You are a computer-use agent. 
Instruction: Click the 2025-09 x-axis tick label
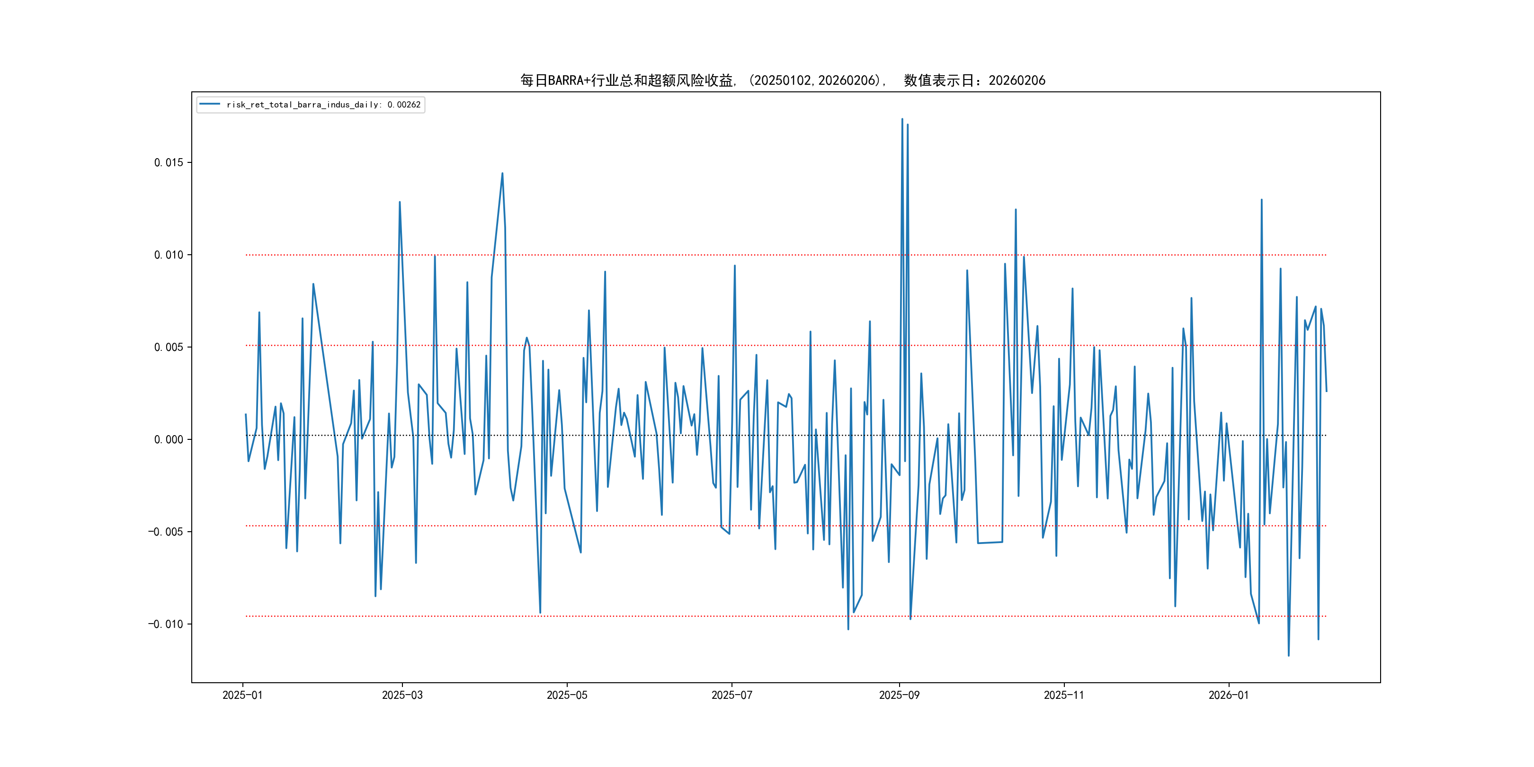click(x=899, y=695)
